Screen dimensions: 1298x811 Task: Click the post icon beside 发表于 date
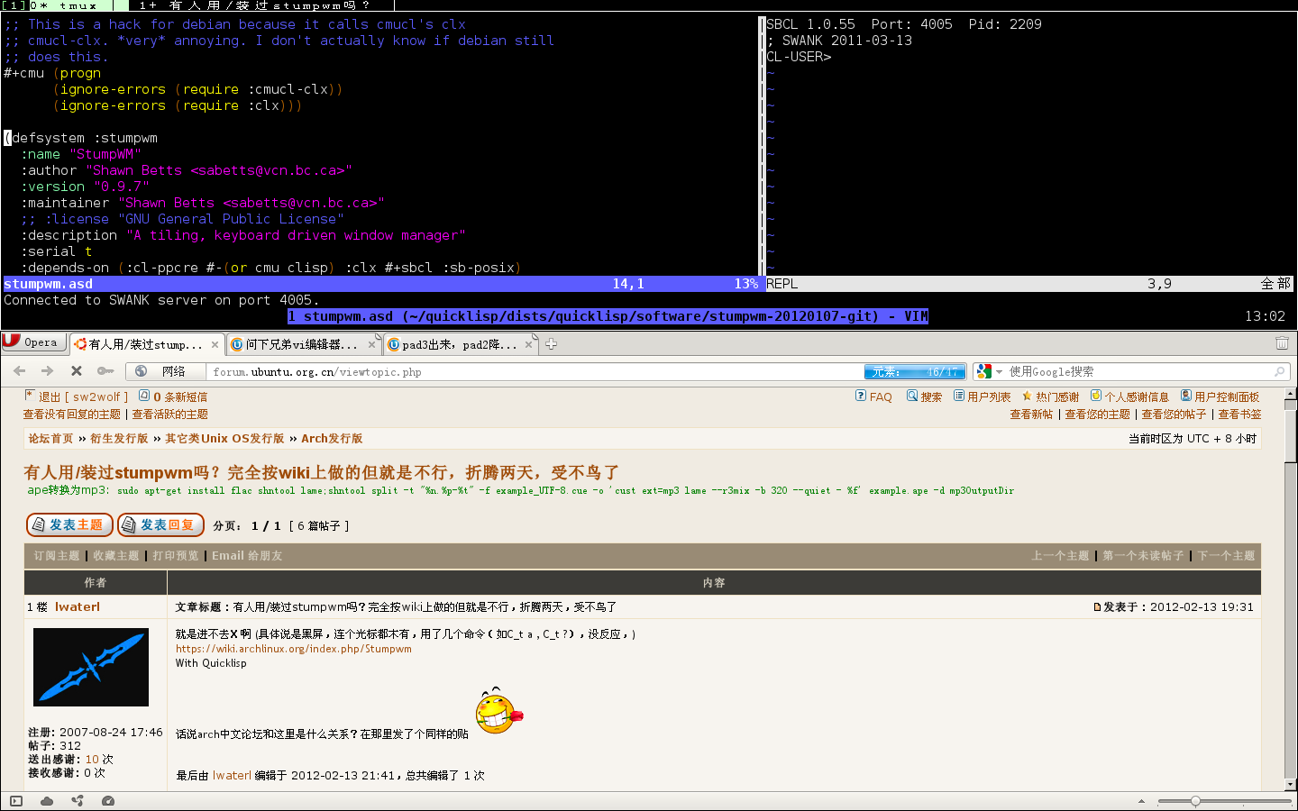click(x=1097, y=607)
